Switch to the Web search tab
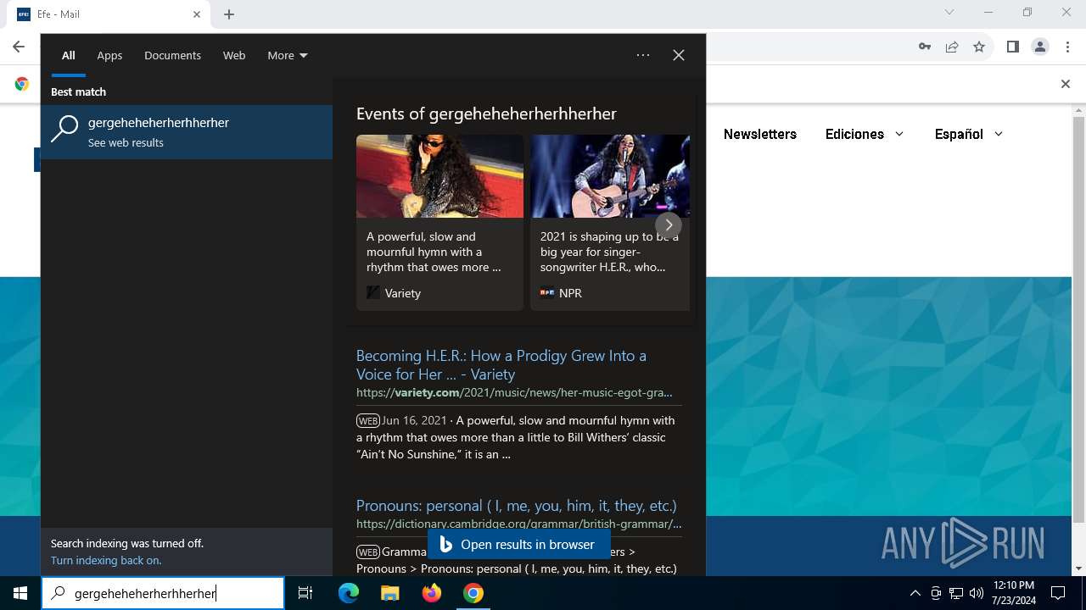Viewport: 1086px width, 610px height. (x=234, y=55)
